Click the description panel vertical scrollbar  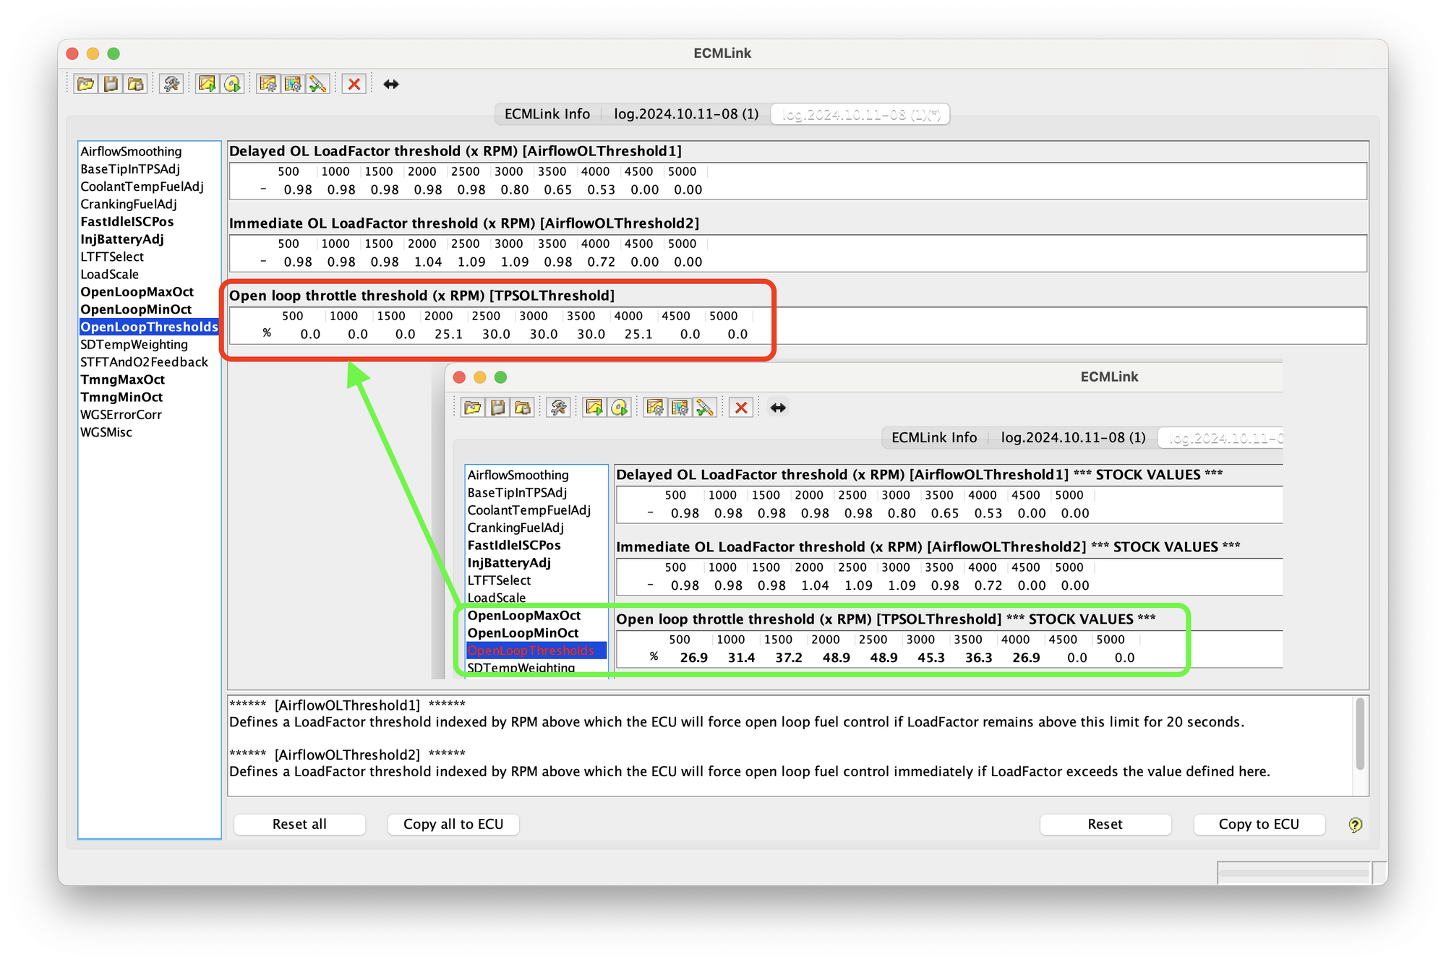(x=1360, y=733)
